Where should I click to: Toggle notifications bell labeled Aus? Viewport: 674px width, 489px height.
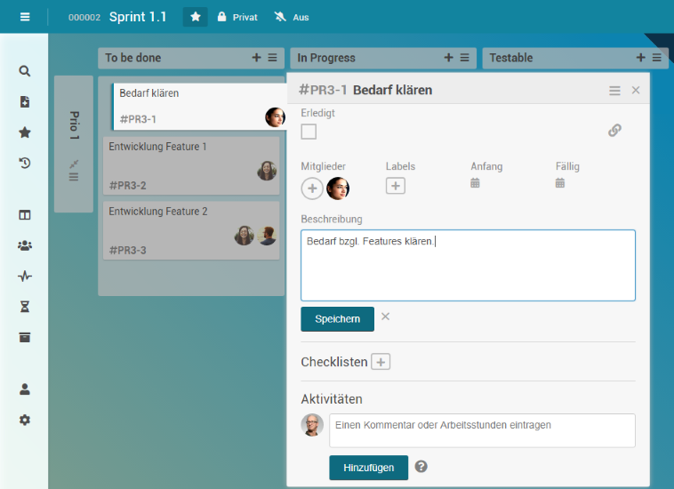tap(293, 17)
